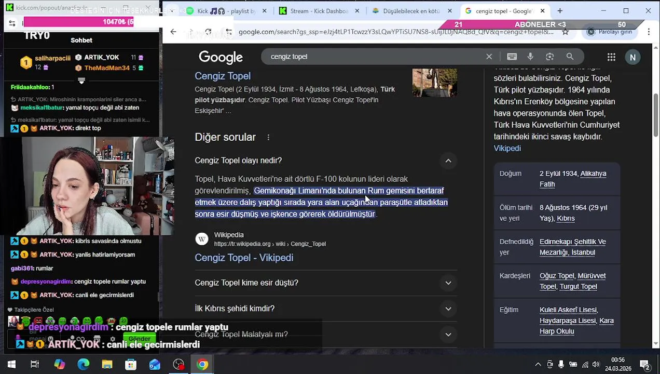Run the search via magnifier icon
660x374 pixels.
tap(570, 57)
